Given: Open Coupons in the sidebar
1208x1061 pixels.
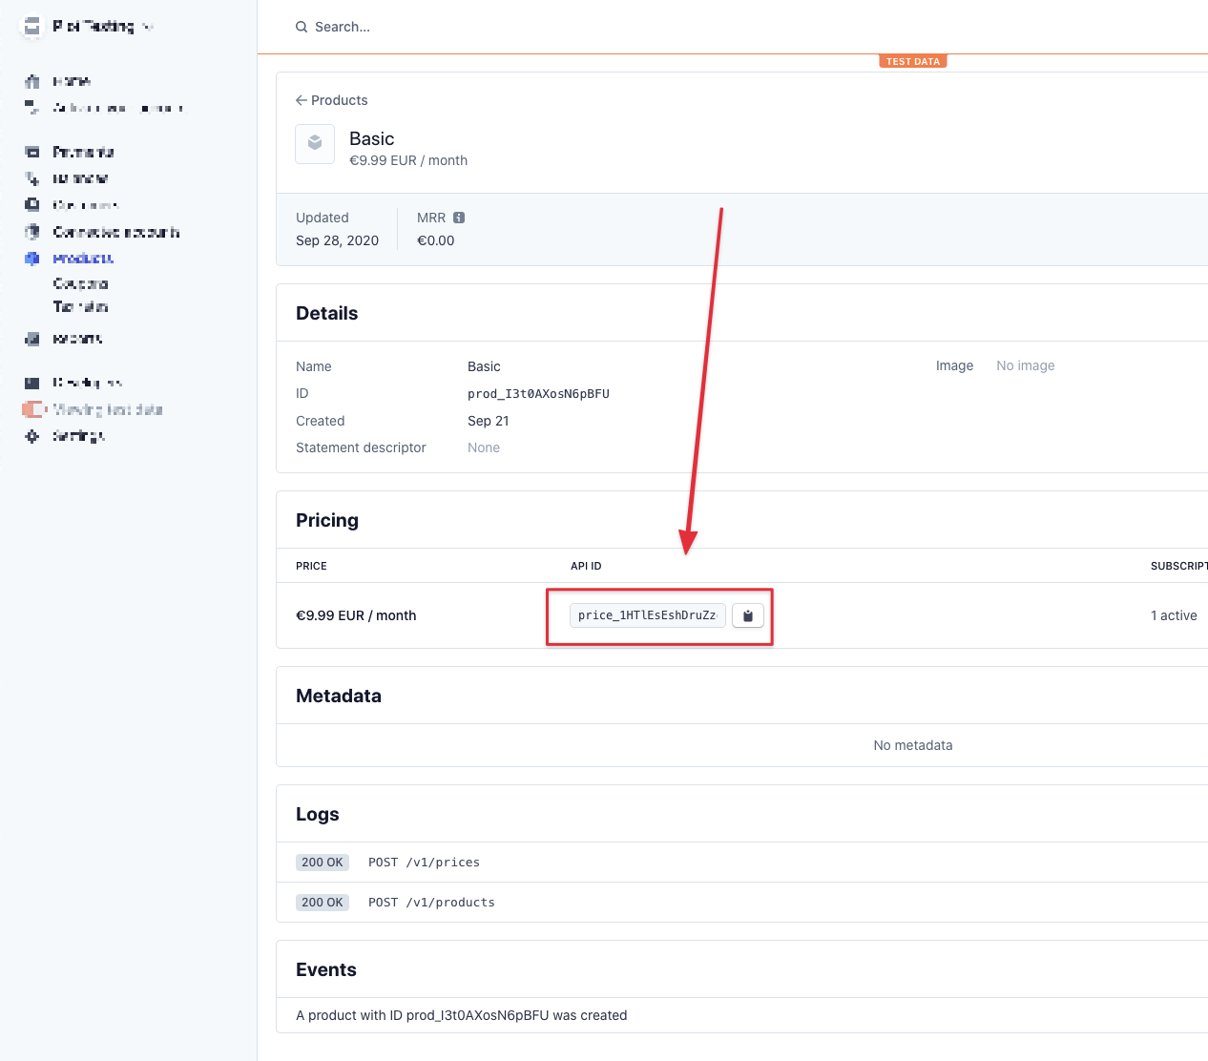Looking at the screenshot, I should coord(80,283).
